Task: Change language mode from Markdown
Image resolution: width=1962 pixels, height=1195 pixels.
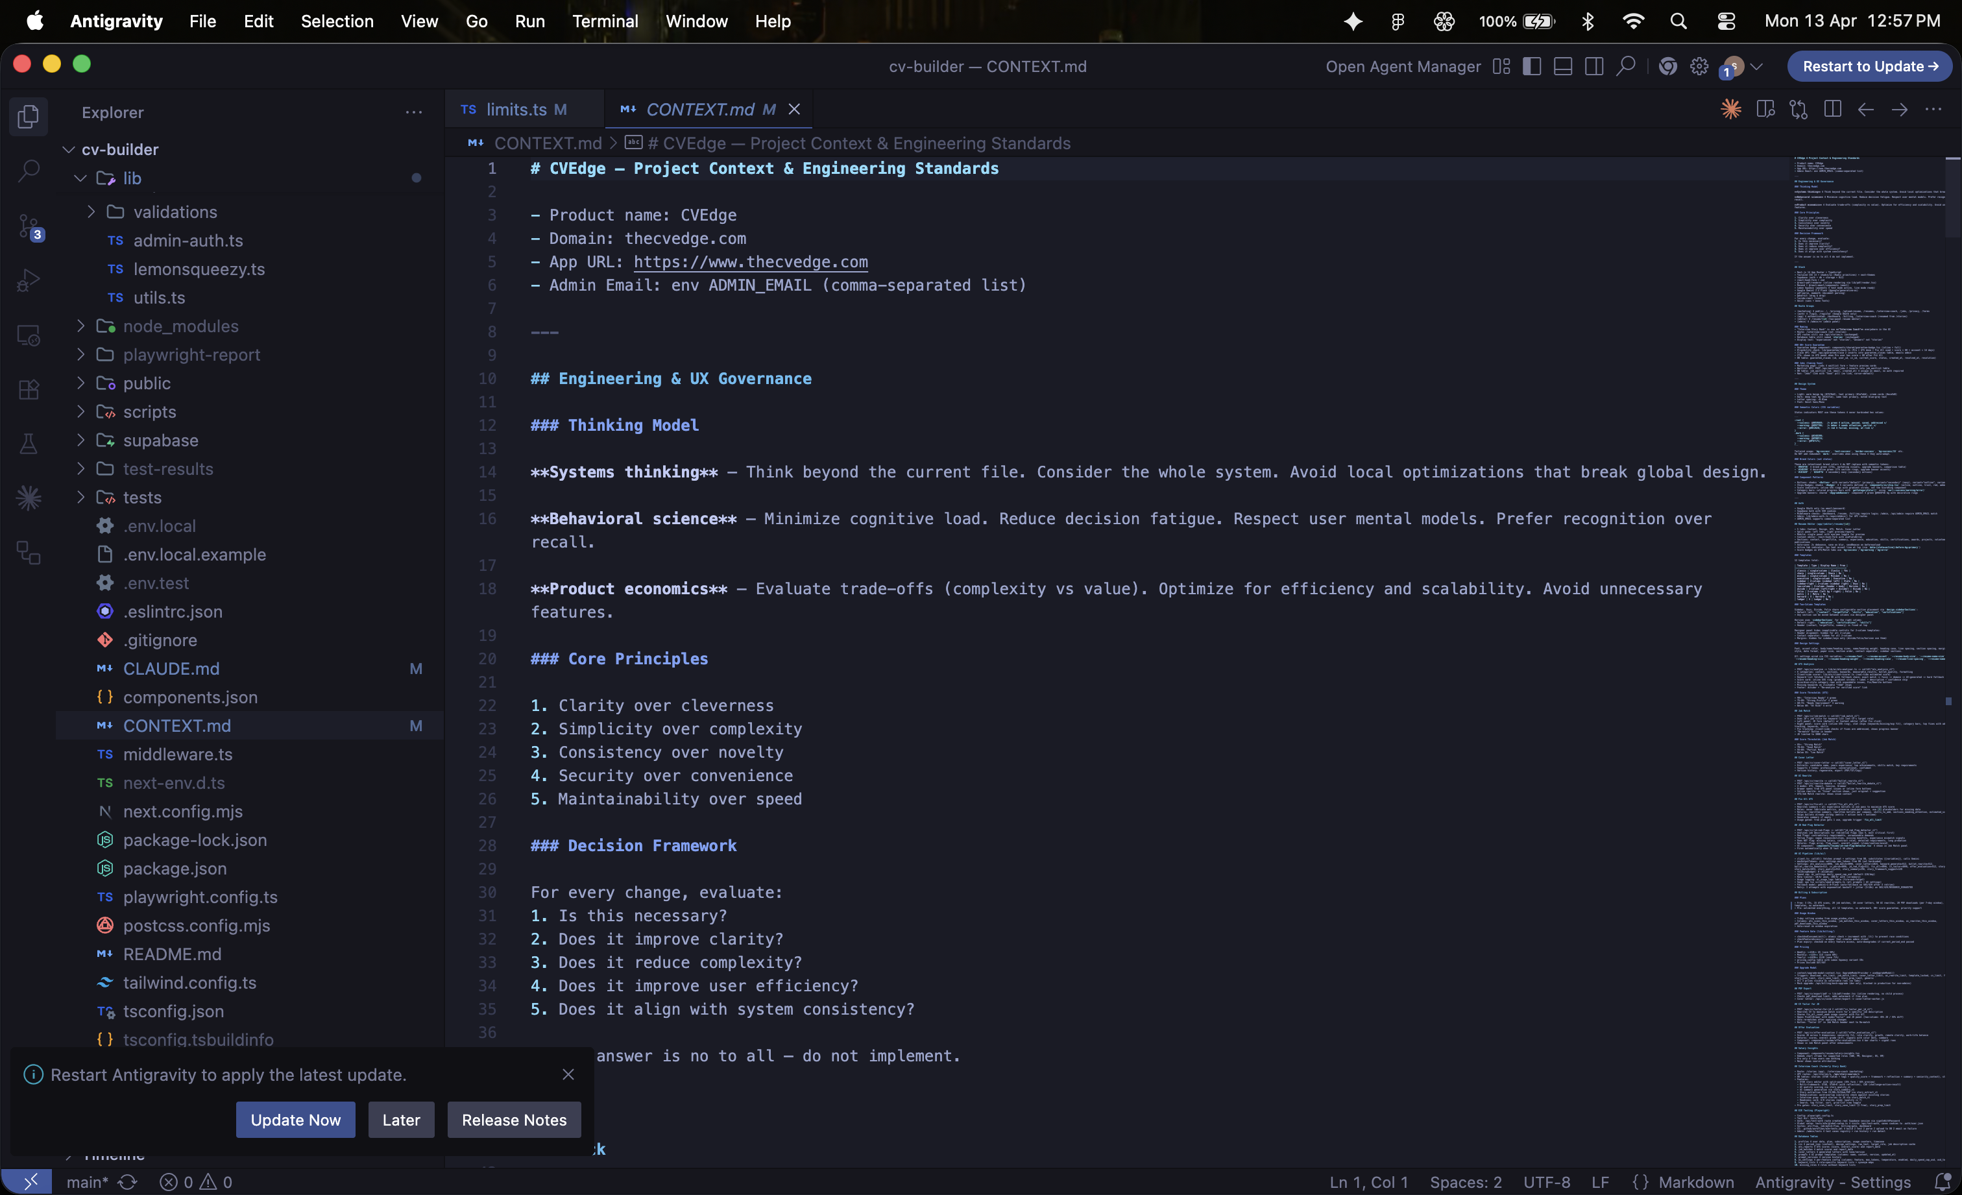Action: tap(1696, 1182)
